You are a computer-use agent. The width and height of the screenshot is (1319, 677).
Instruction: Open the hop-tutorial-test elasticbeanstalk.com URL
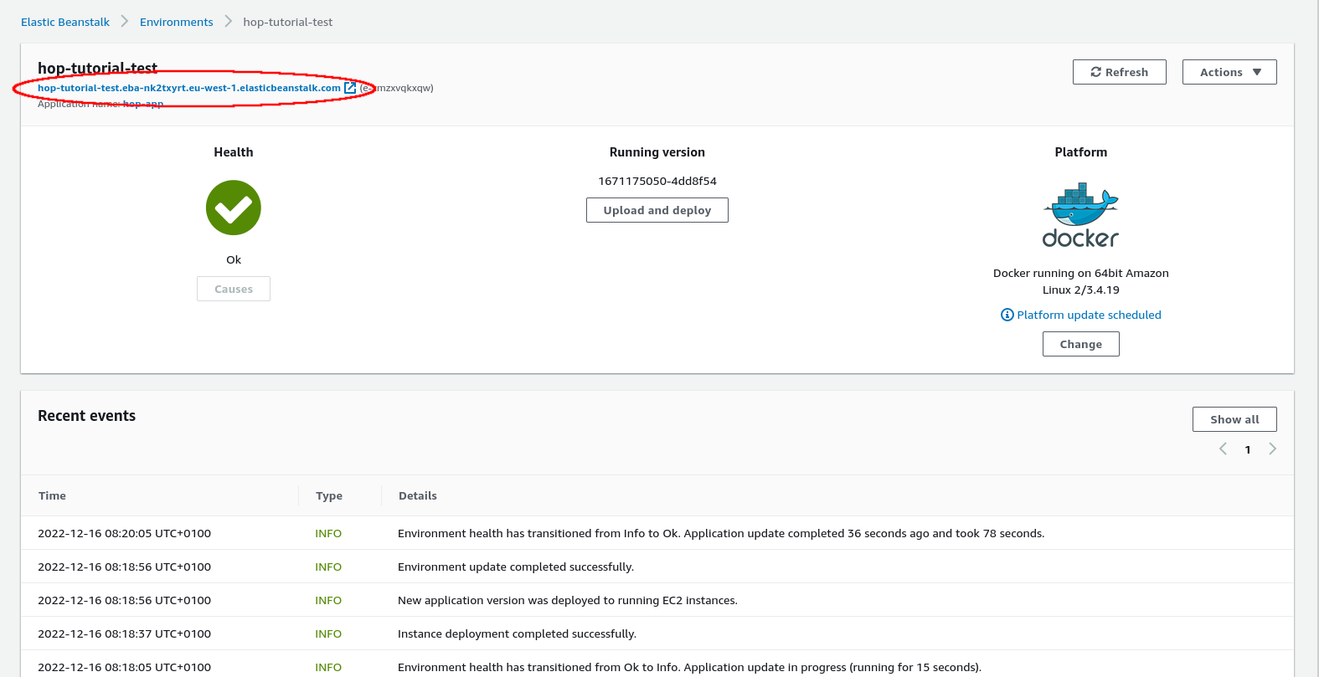[x=189, y=88]
